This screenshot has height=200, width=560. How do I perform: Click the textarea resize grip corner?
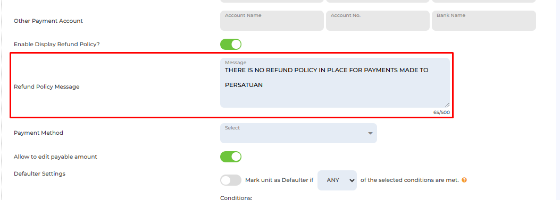click(x=447, y=105)
